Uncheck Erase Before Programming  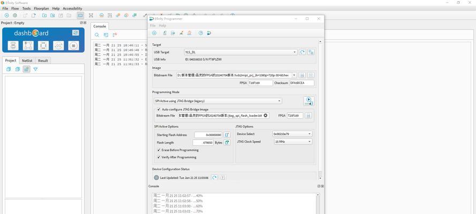pos(158,150)
